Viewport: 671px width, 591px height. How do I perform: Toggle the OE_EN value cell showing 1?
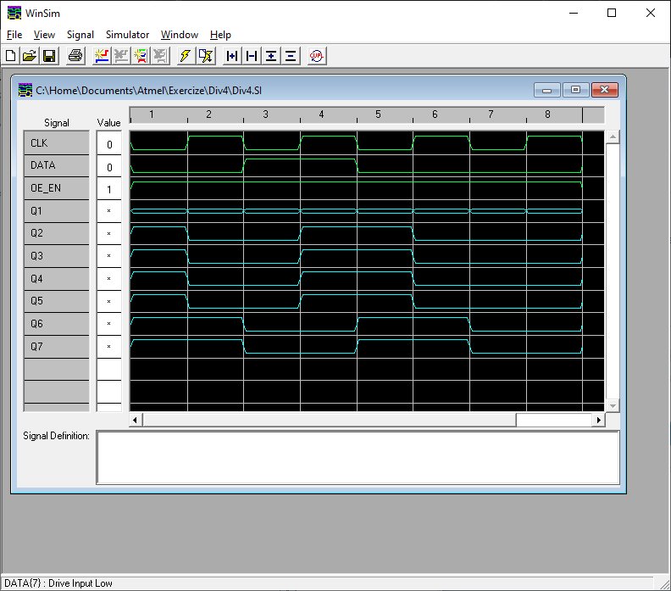109,189
